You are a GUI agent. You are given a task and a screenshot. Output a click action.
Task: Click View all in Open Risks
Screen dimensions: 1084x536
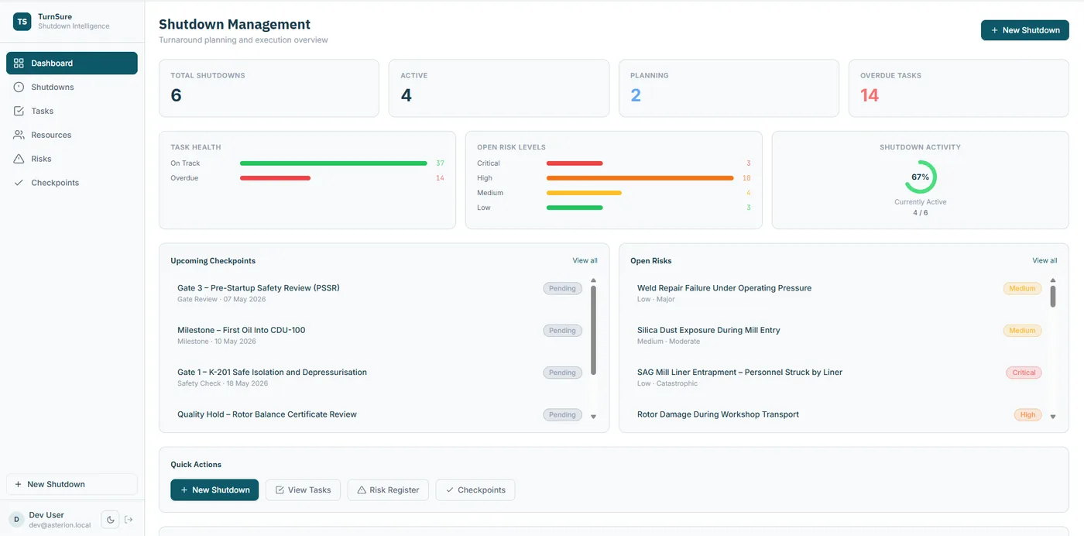pyautogui.click(x=1045, y=261)
